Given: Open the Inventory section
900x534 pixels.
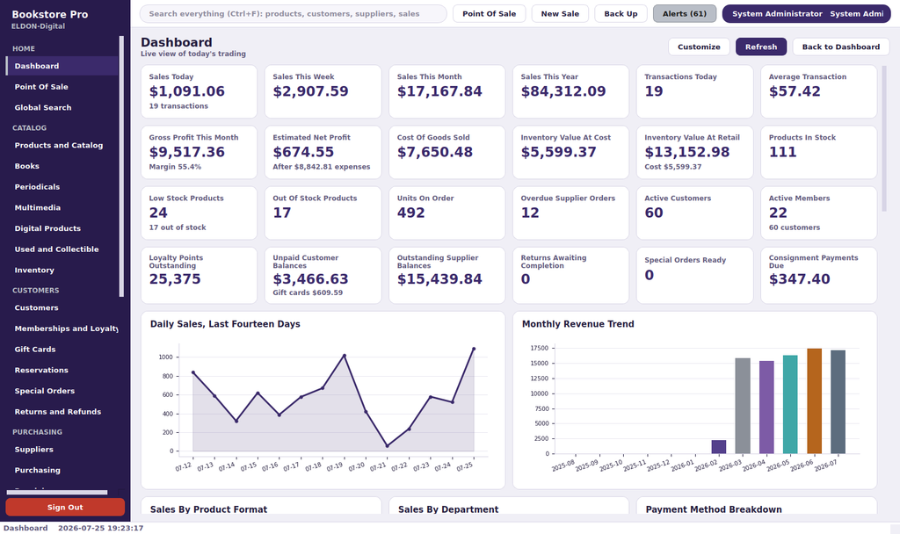Looking at the screenshot, I should [x=62, y=270].
